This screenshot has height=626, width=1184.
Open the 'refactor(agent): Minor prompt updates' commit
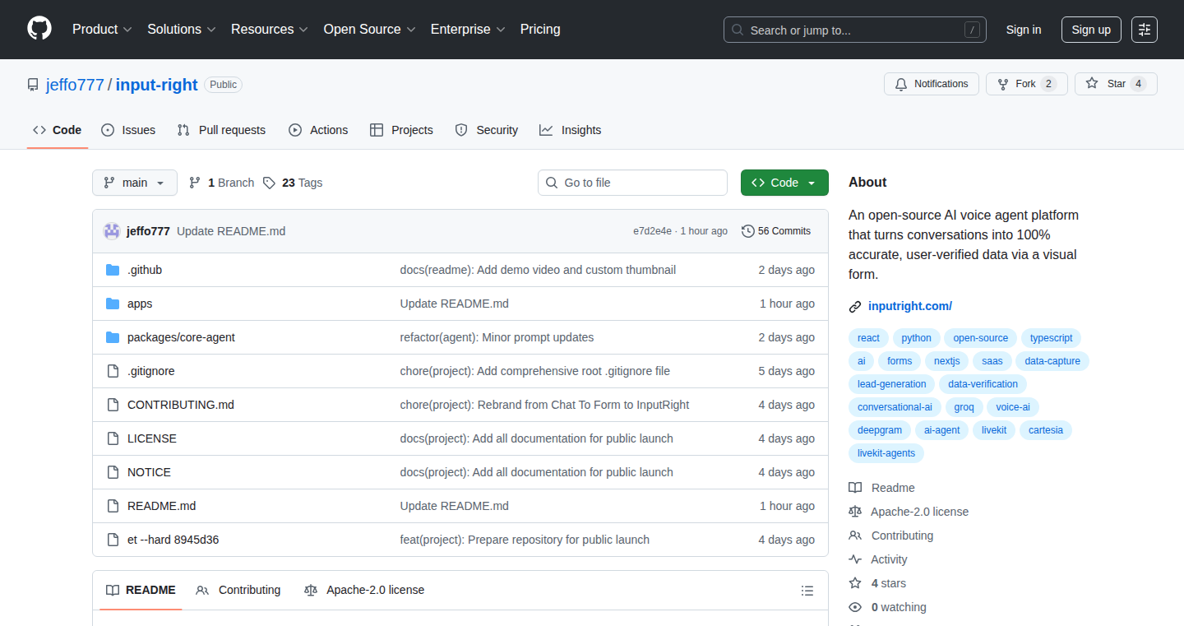497,337
